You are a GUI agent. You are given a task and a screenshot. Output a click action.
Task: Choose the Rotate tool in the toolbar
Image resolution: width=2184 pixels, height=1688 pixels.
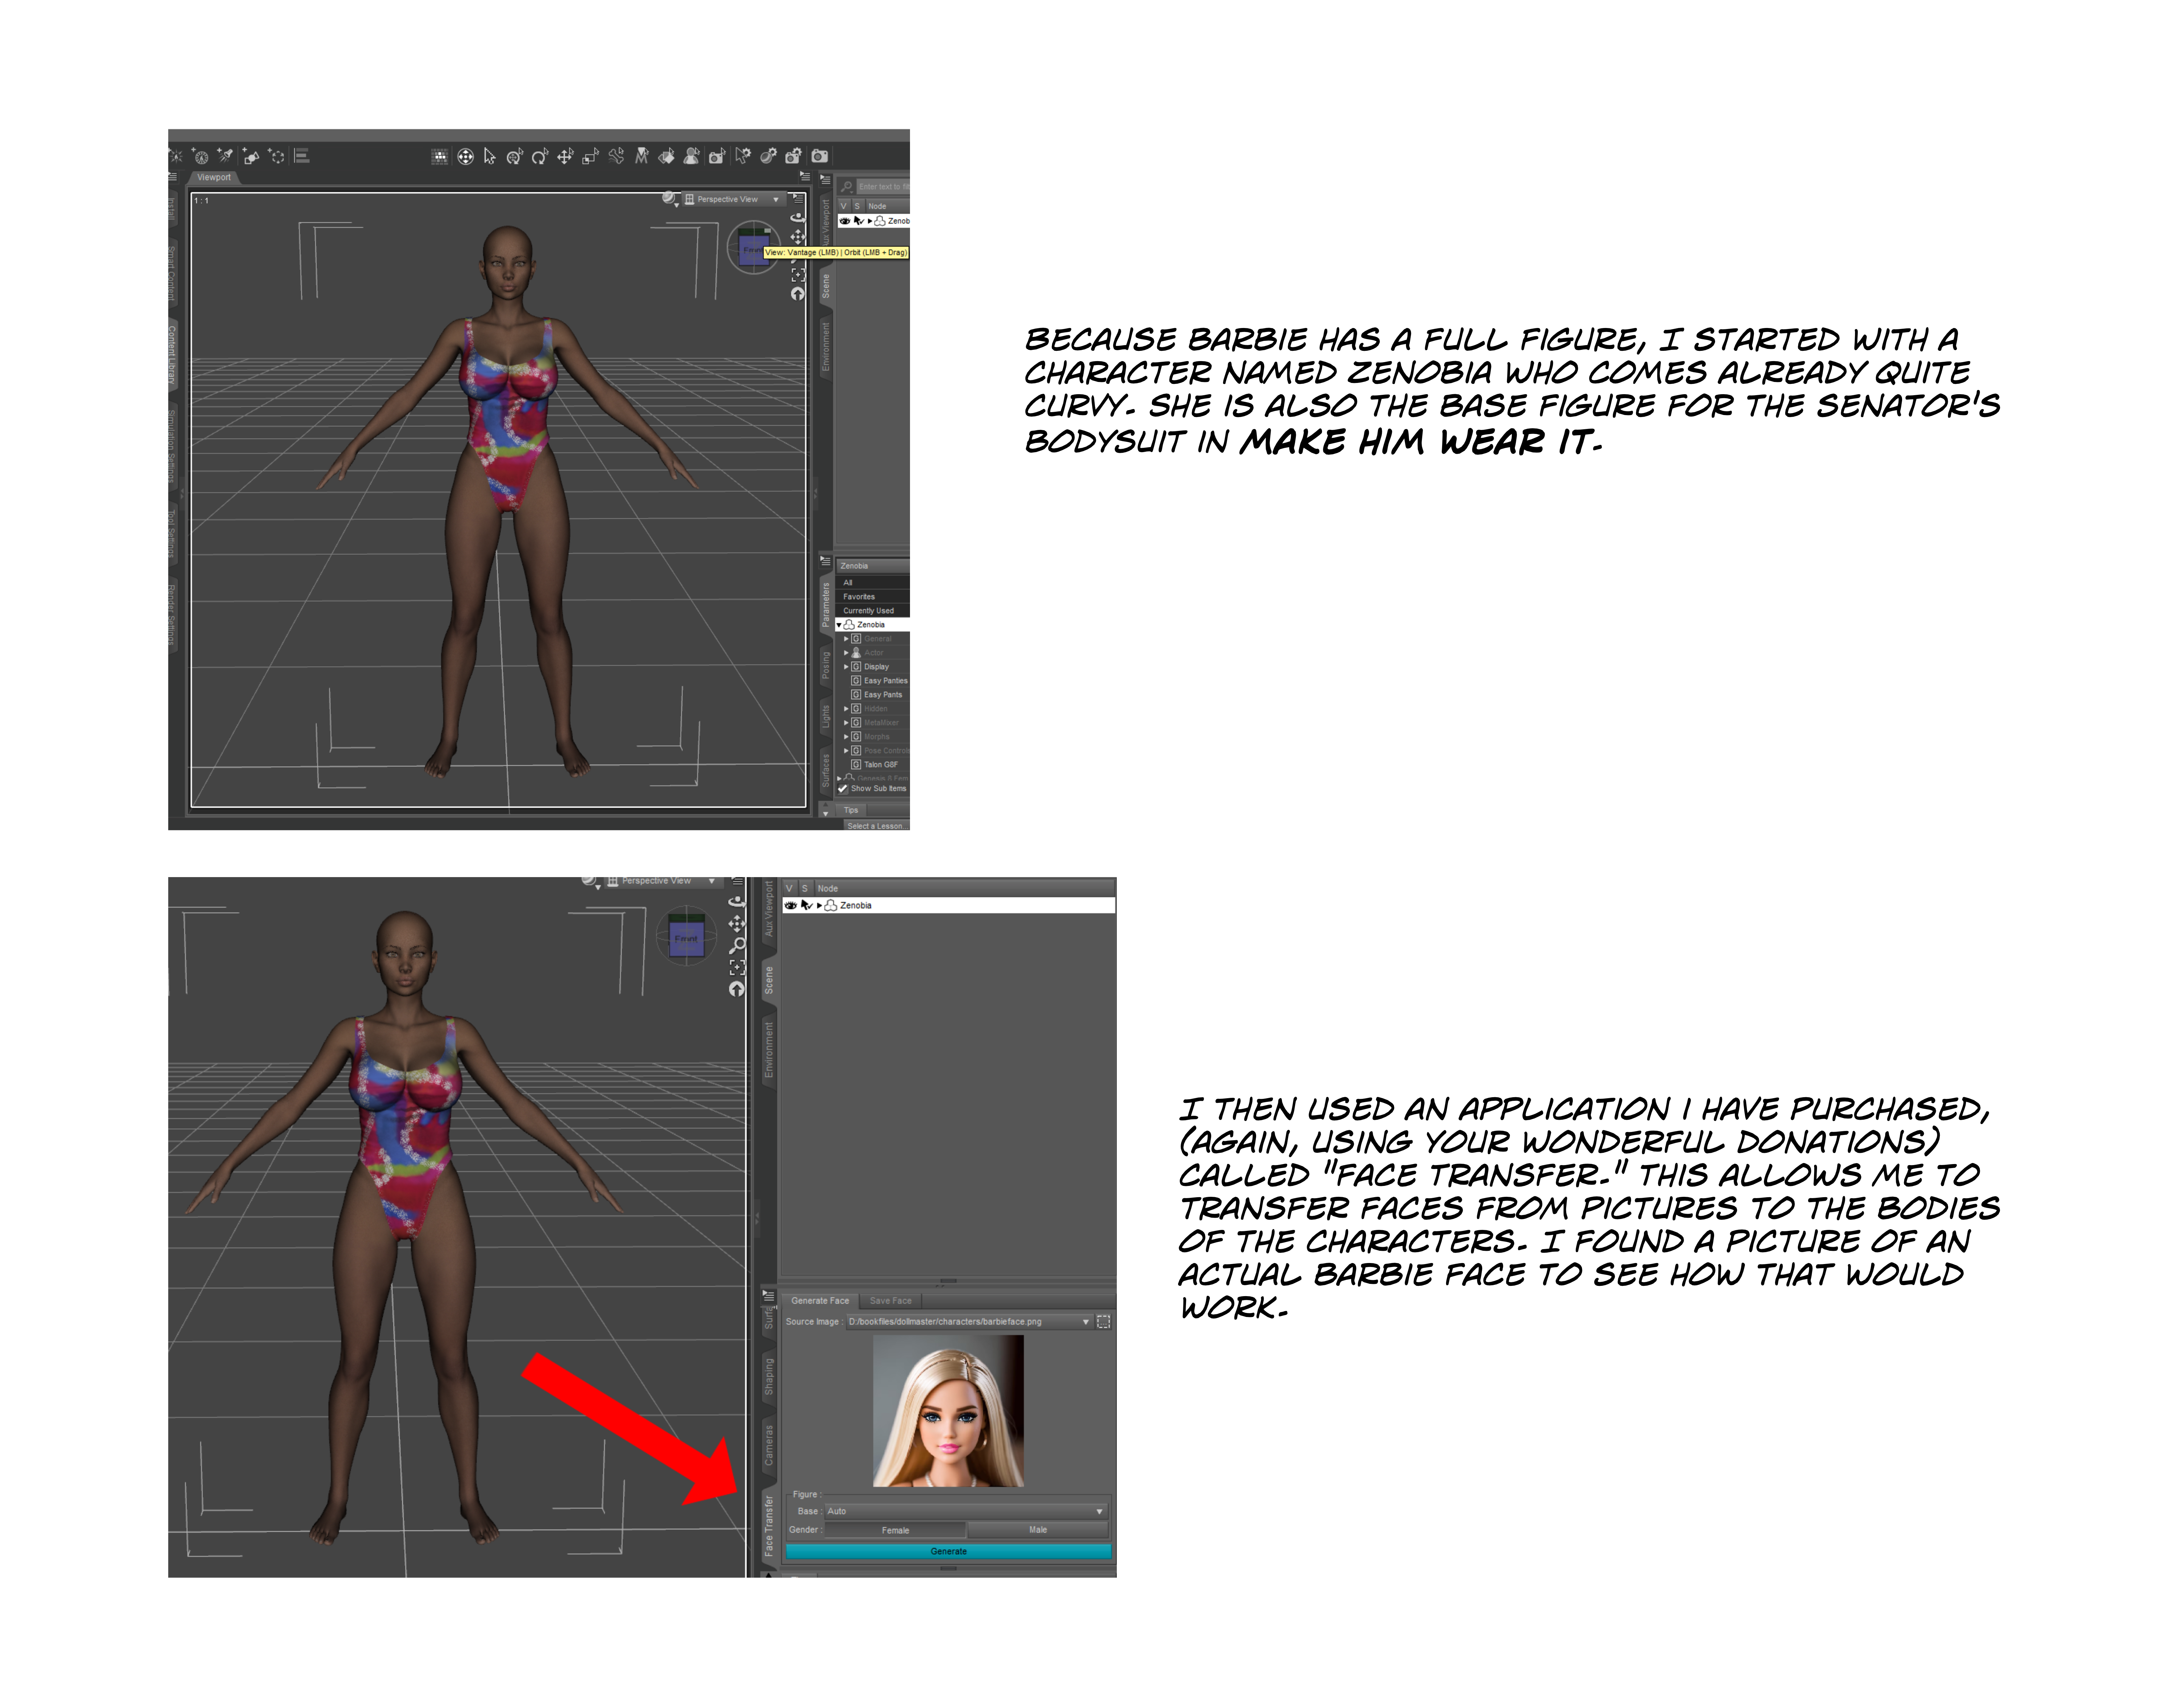[x=540, y=156]
